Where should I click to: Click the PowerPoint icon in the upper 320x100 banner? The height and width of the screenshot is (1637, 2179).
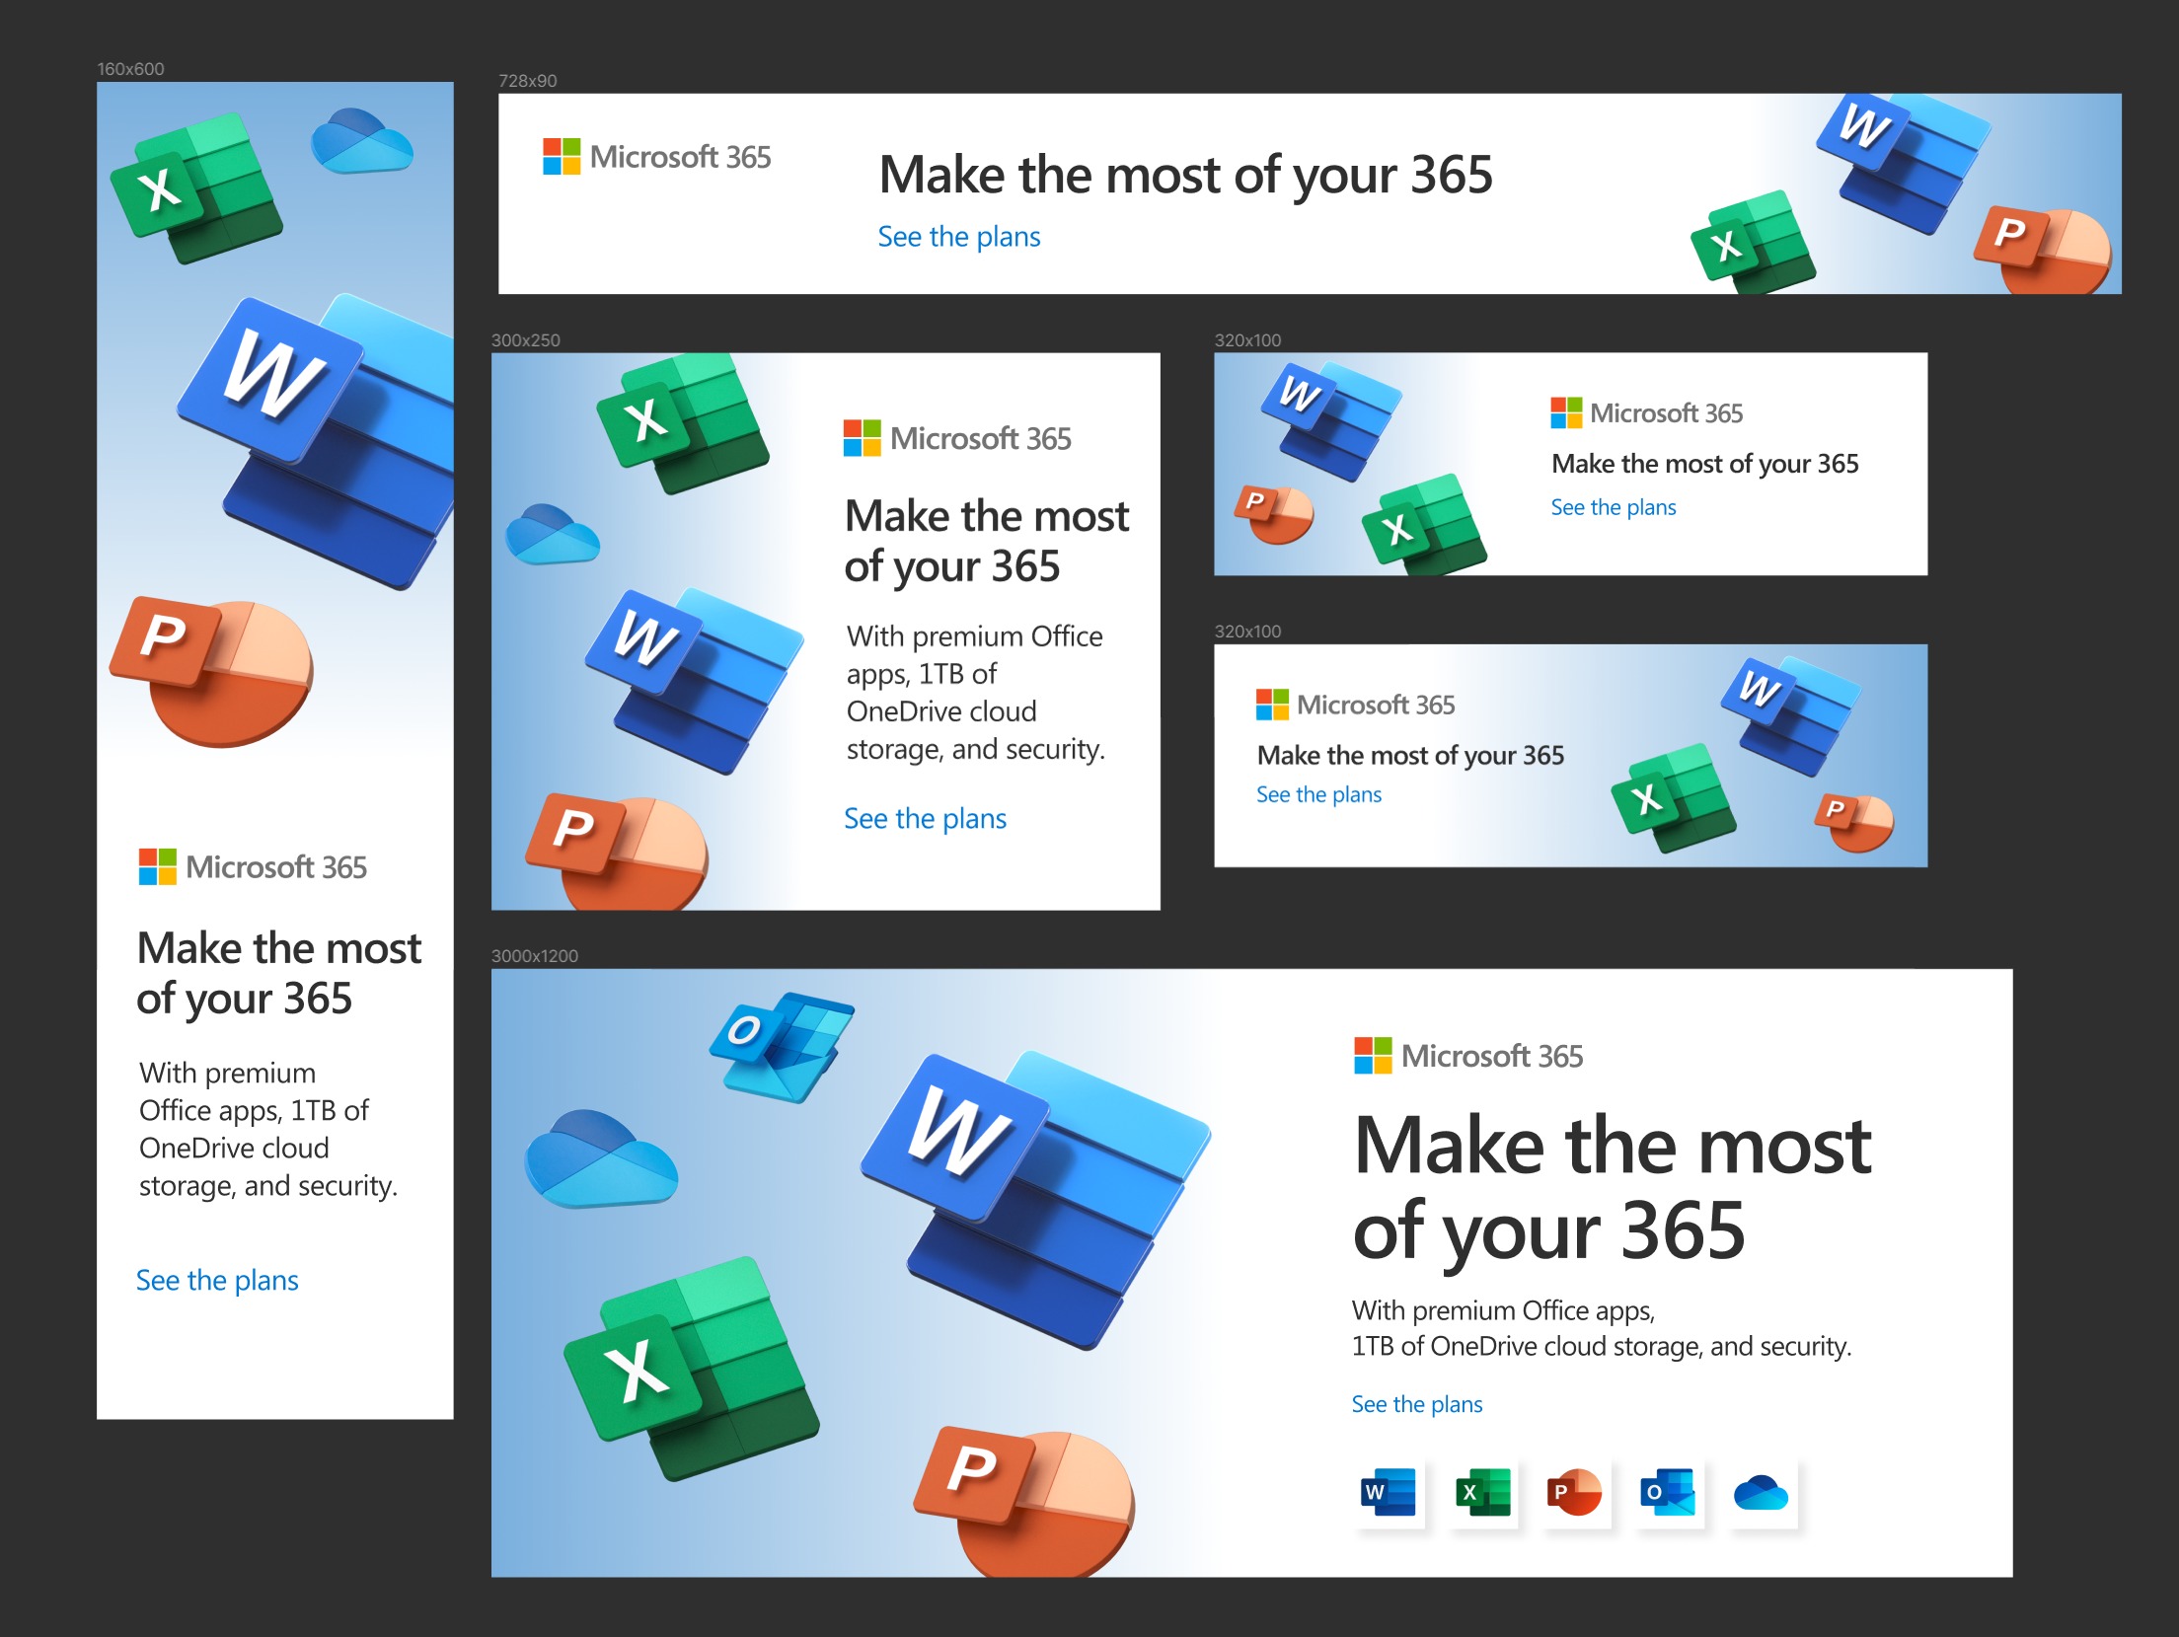1274,514
